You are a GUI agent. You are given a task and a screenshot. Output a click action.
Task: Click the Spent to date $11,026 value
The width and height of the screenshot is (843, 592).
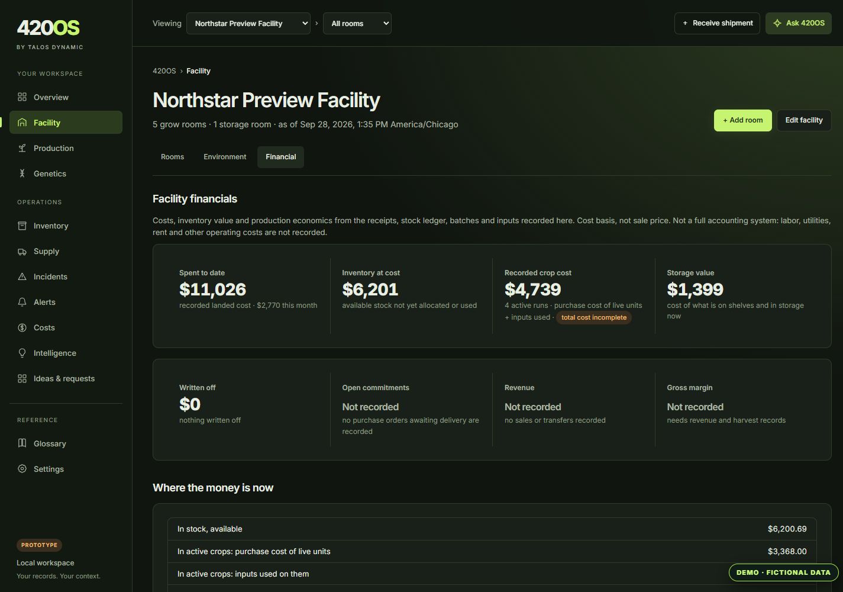pyautogui.click(x=212, y=289)
